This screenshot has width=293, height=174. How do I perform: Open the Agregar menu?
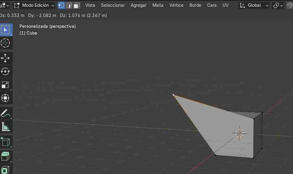[138, 5]
